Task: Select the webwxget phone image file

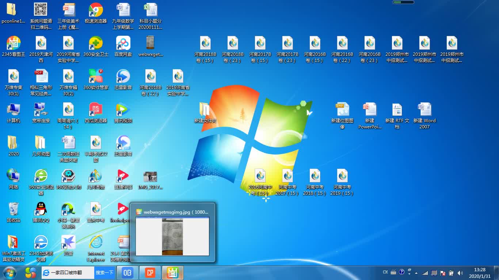Action: click(151, 46)
